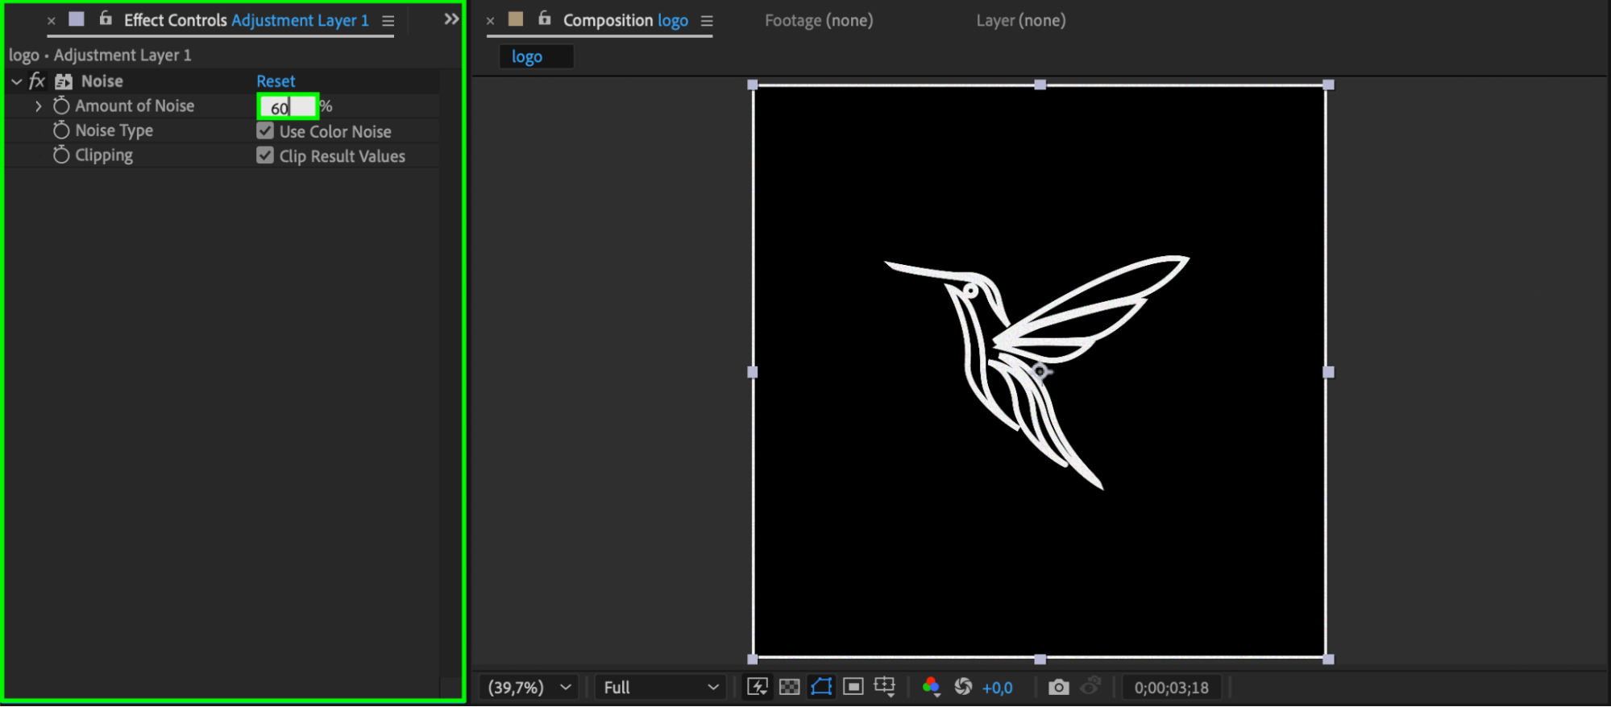Open the Full resolution dropdown
The width and height of the screenshot is (1611, 707).
[x=660, y=687]
